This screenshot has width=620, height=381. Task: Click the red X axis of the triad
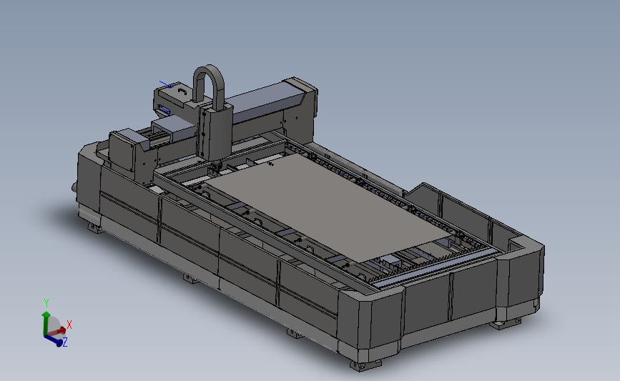click(x=59, y=331)
